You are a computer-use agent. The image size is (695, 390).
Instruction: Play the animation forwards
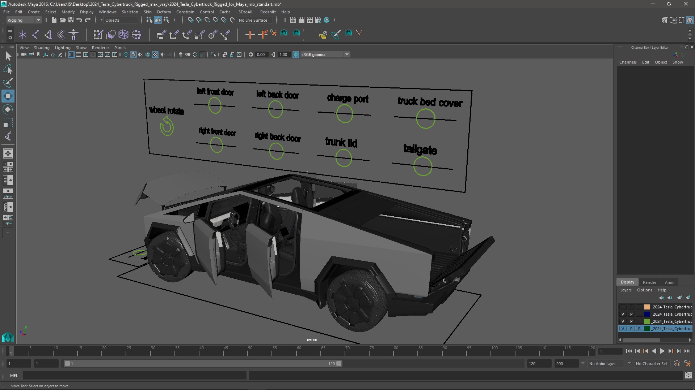coord(662,351)
